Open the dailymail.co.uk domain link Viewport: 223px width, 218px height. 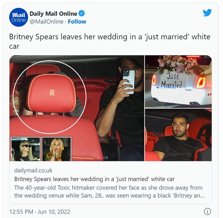click(x=33, y=170)
